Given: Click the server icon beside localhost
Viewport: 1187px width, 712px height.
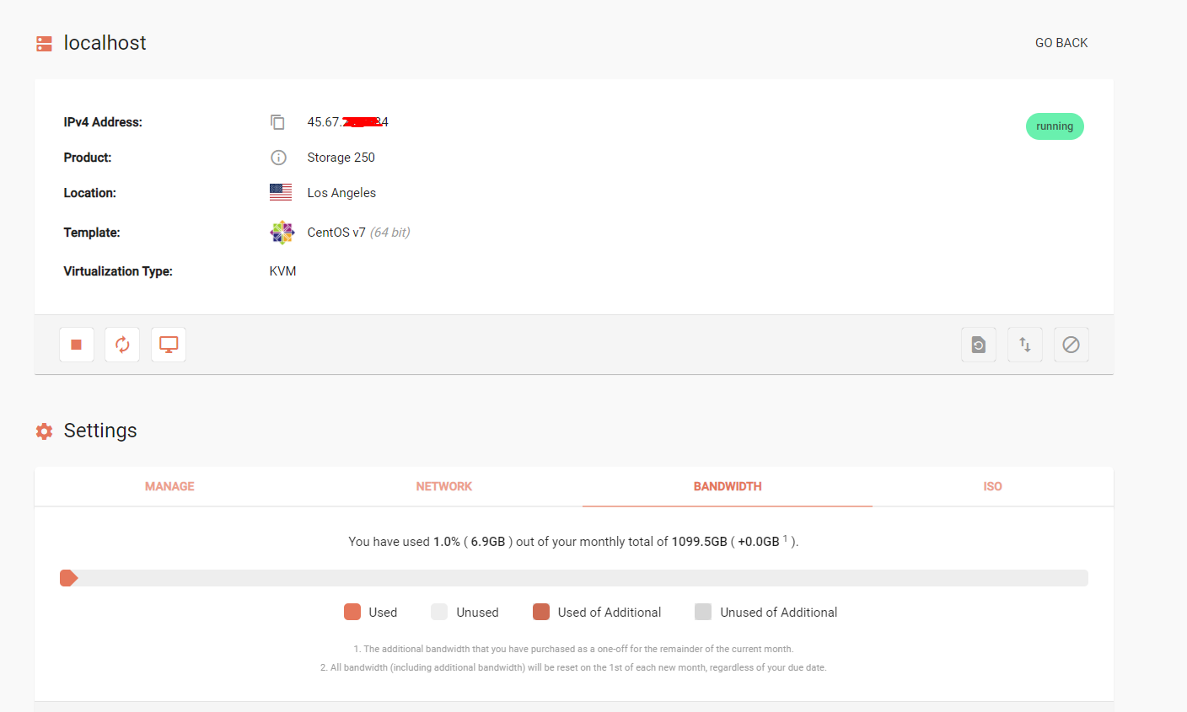Looking at the screenshot, I should 45,44.
